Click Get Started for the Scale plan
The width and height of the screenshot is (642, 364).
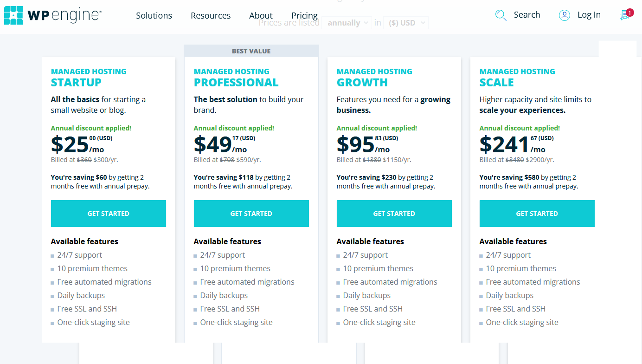[537, 213]
